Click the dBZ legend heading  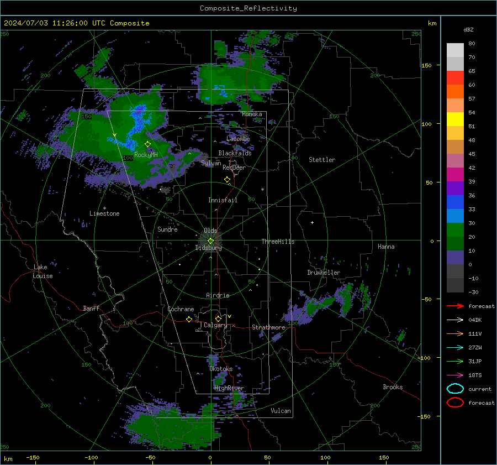pyautogui.click(x=468, y=29)
